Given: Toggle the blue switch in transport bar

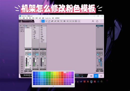Looking at the screenshot, I should click(x=82, y=76).
